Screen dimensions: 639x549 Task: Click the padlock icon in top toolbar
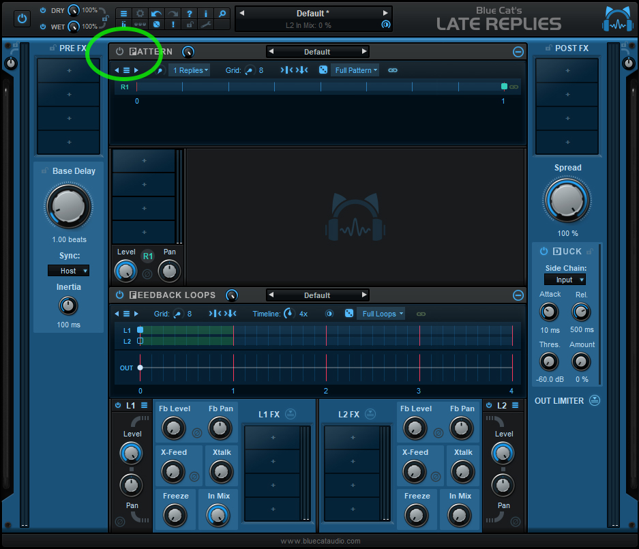pos(189,25)
